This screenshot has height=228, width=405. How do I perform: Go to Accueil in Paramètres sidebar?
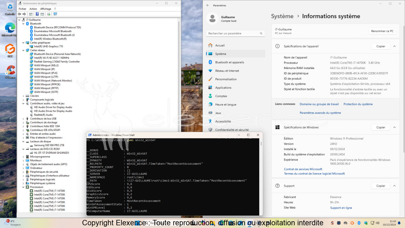[235, 45]
